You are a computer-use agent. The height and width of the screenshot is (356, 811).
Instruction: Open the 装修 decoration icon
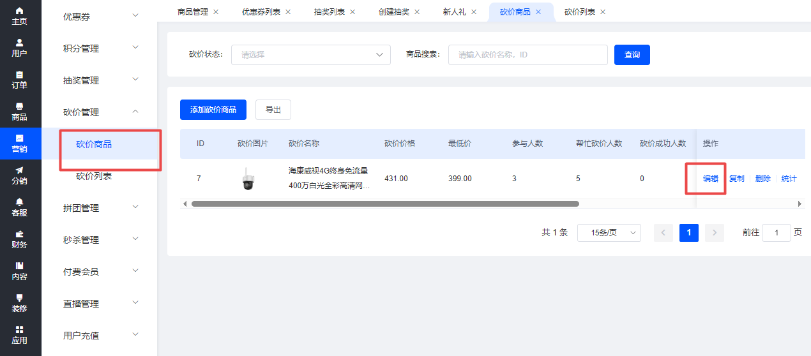point(20,302)
